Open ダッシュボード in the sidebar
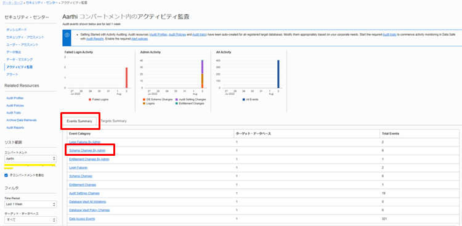This screenshot has height=226, width=462. (17, 30)
